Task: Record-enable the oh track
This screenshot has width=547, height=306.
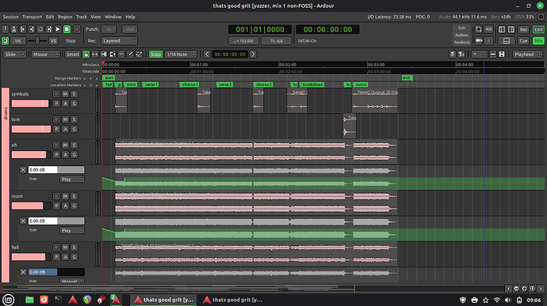Action: coord(56,145)
